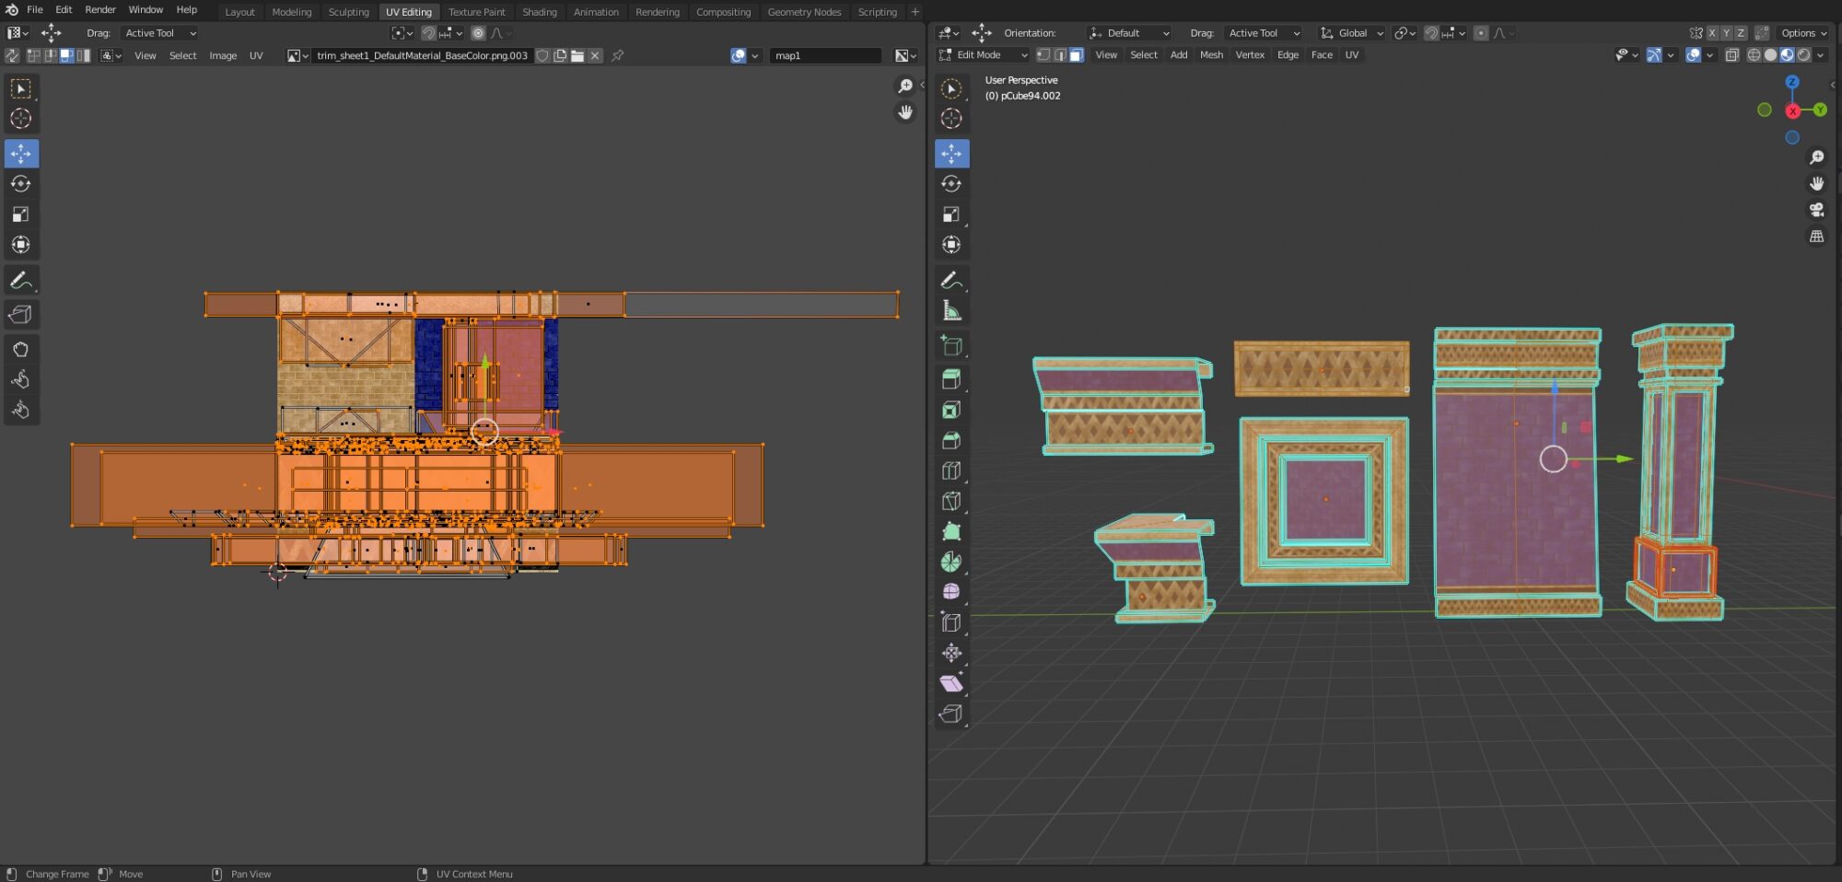
Task: Open the Options dropdown in 3D viewport
Action: [1803, 33]
